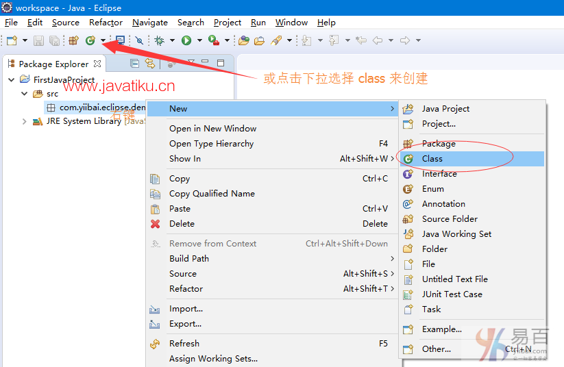
Task: Click the Save toolbar icon
Action: (x=38, y=40)
